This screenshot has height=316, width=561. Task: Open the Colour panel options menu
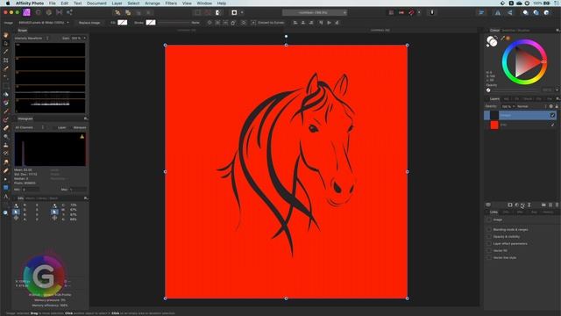click(557, 31)
